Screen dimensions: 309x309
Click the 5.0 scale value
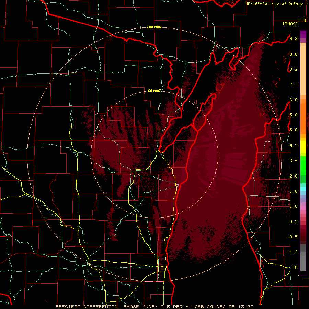(x=294, y=130)
